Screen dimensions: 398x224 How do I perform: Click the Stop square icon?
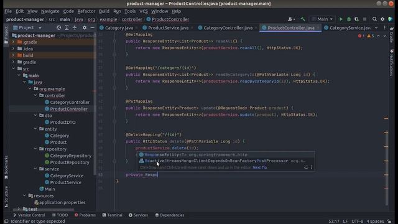pos(365,19)
